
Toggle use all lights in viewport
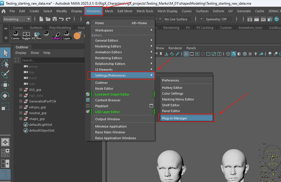click(256, 54)
